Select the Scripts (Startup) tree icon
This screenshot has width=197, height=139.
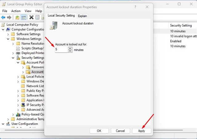[18, 48]
